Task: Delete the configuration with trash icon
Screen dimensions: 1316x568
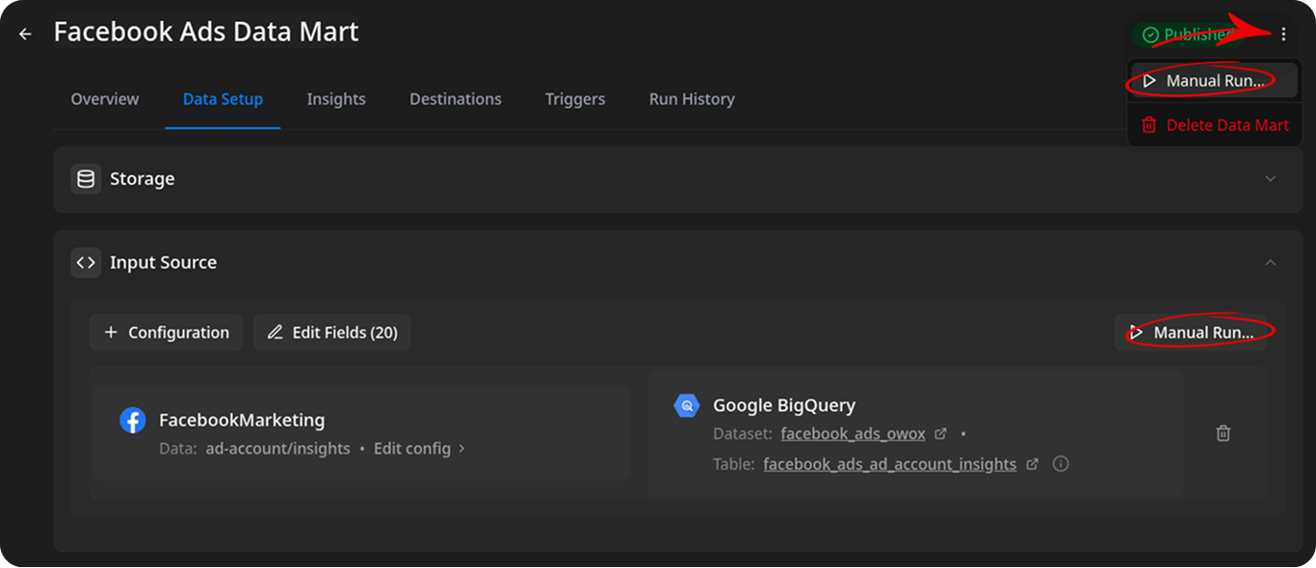Action: click(1223, 433)
